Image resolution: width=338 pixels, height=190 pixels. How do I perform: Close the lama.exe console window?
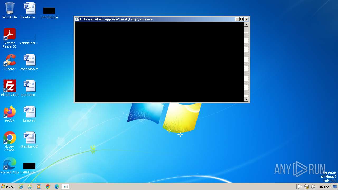[246, 19]
